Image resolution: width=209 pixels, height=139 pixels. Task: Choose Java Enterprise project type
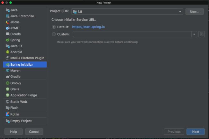25,16
